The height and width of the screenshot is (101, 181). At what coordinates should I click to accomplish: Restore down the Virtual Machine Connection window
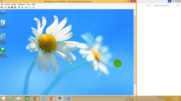[128, 1]
